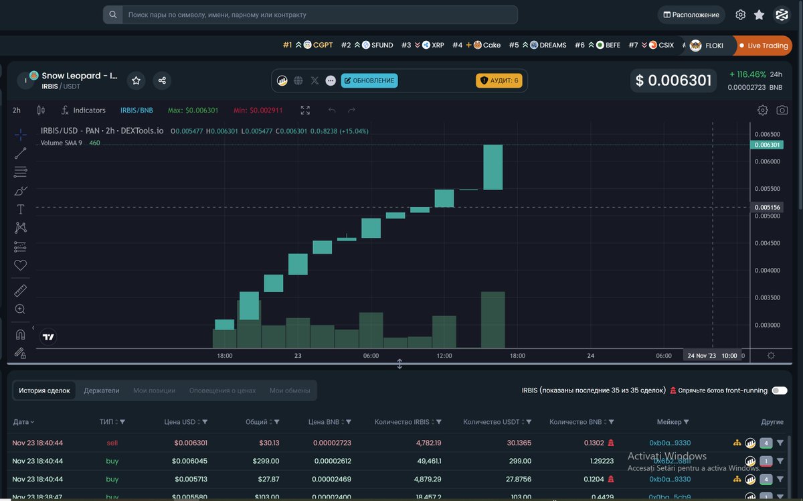
Task: Click the ОБНОВЛЕНИЕ update button
Action: (x=369, y=80)
